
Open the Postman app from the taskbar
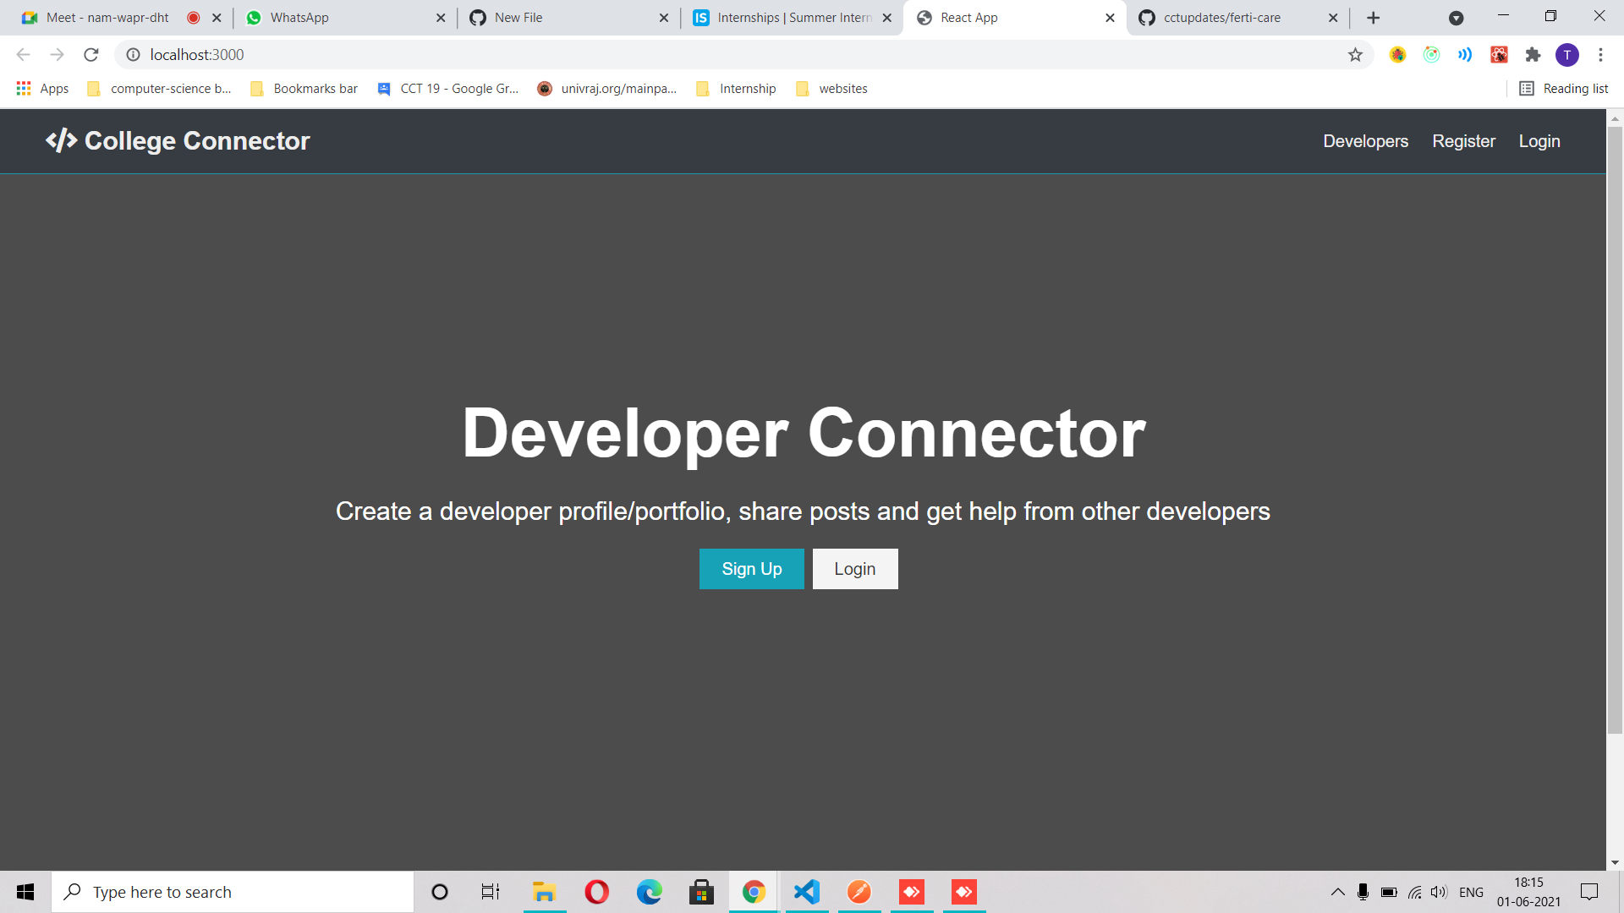(859, 891)
